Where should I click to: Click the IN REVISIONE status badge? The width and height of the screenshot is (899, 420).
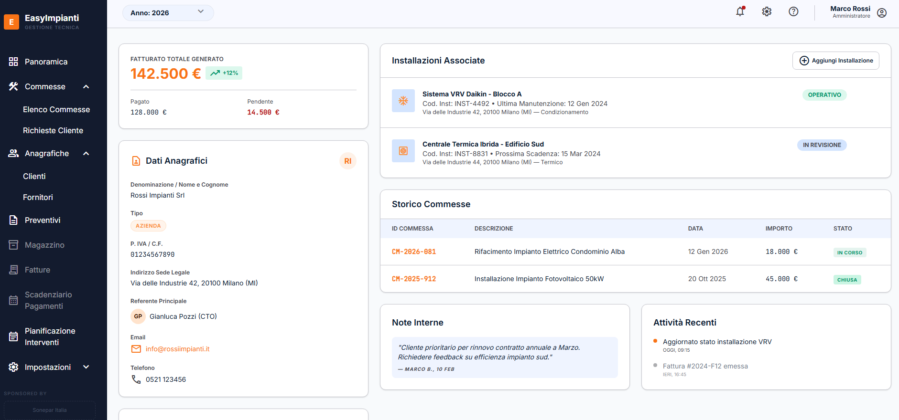tap(822, 145)
